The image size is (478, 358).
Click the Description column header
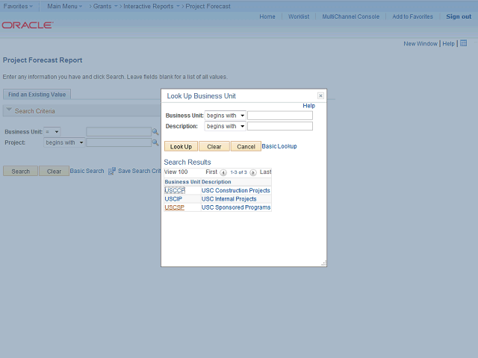coord(216,182)
